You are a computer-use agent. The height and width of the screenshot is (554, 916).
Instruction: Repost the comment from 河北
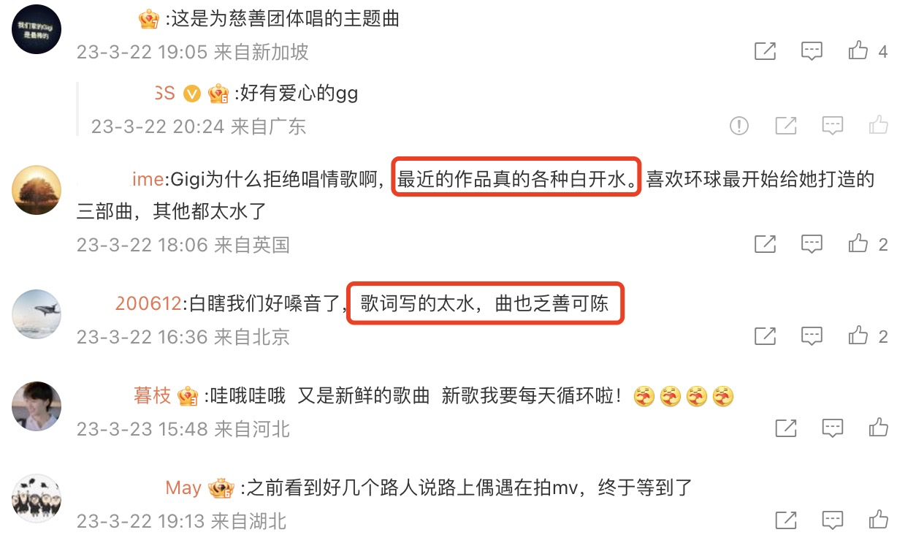point(785,428)
